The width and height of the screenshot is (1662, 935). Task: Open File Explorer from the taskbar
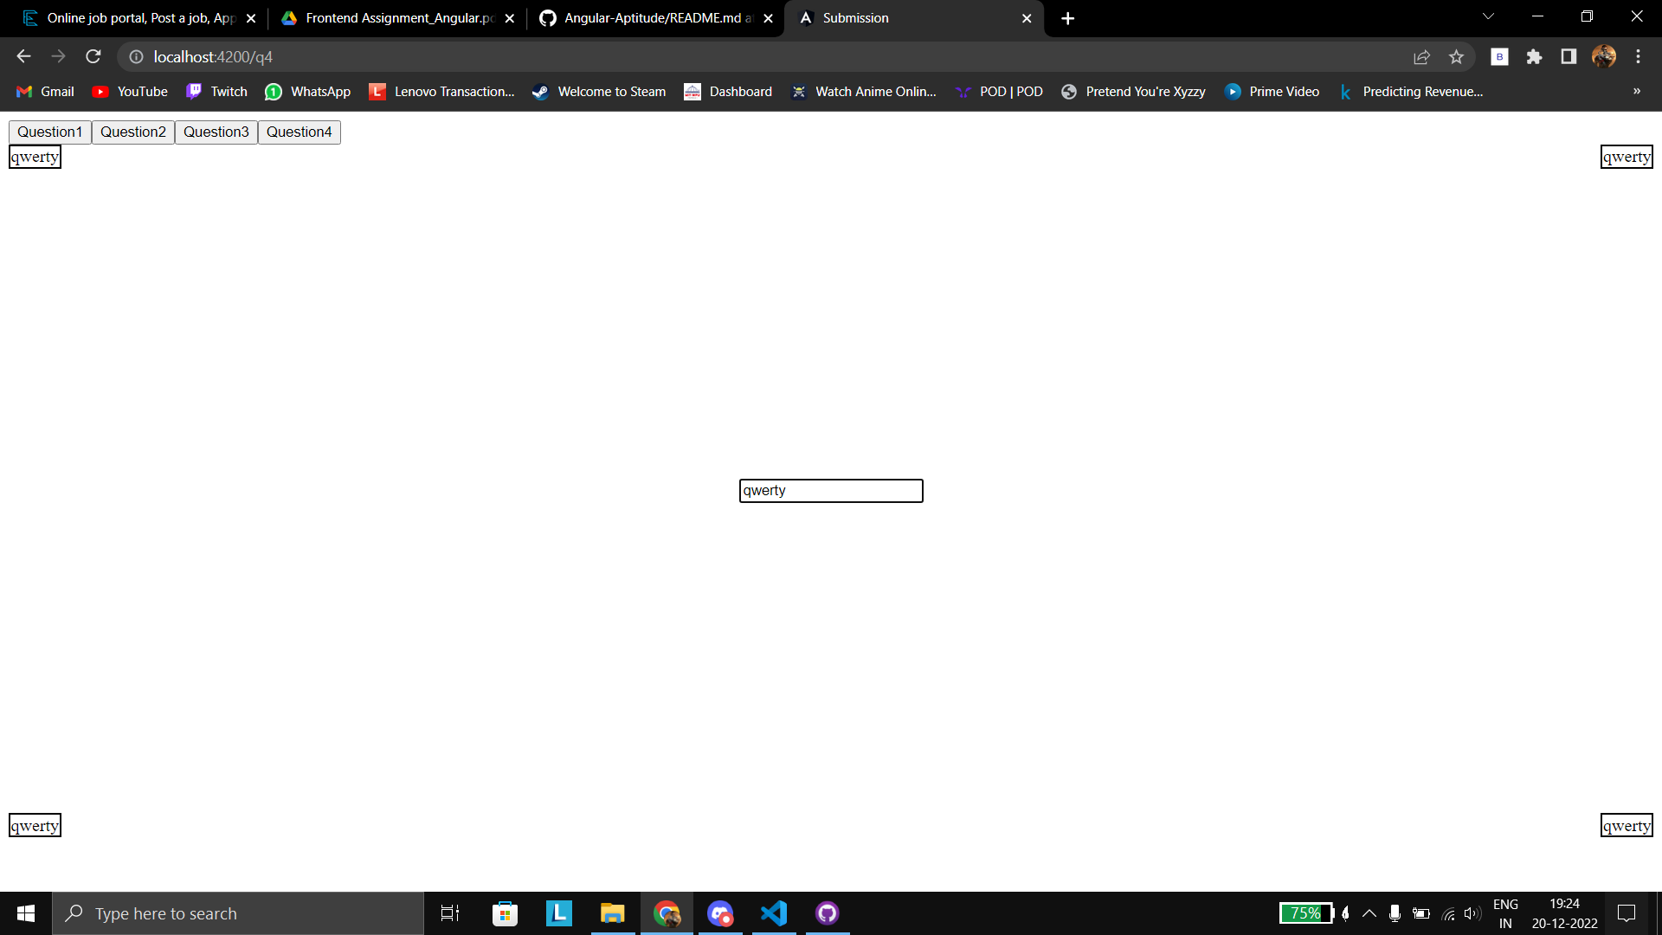[x=613, y=912]
